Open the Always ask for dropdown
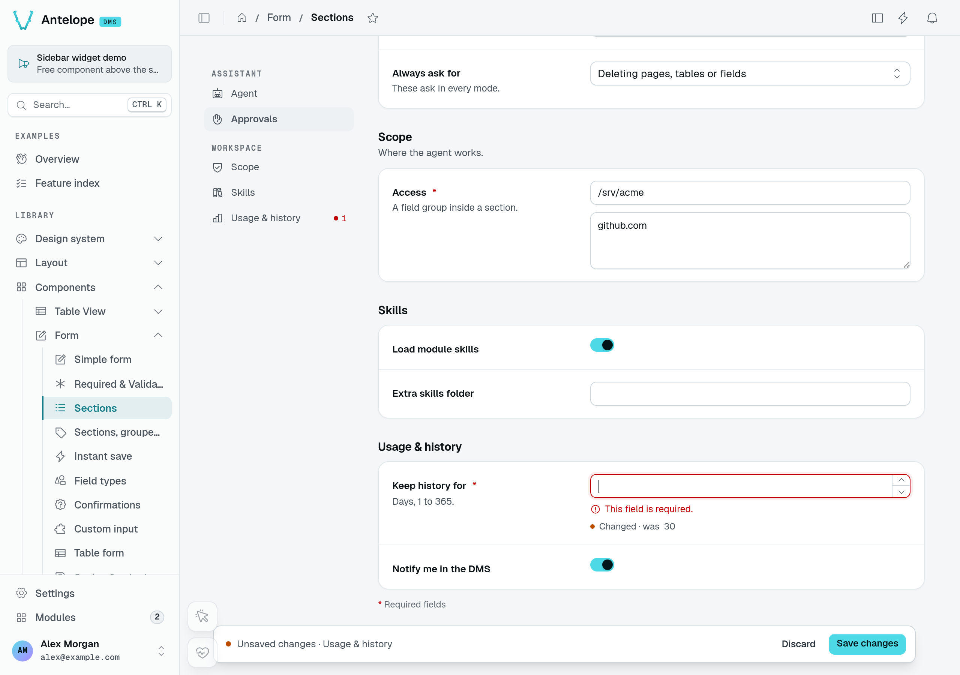Screen dimensions: 960x675 click(x=750, y=73)
